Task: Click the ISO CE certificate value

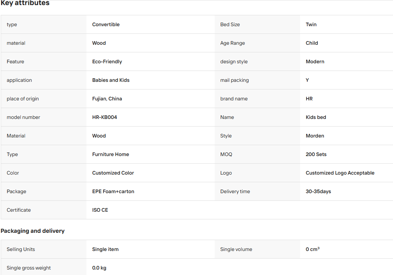Action: click(100, 210)
